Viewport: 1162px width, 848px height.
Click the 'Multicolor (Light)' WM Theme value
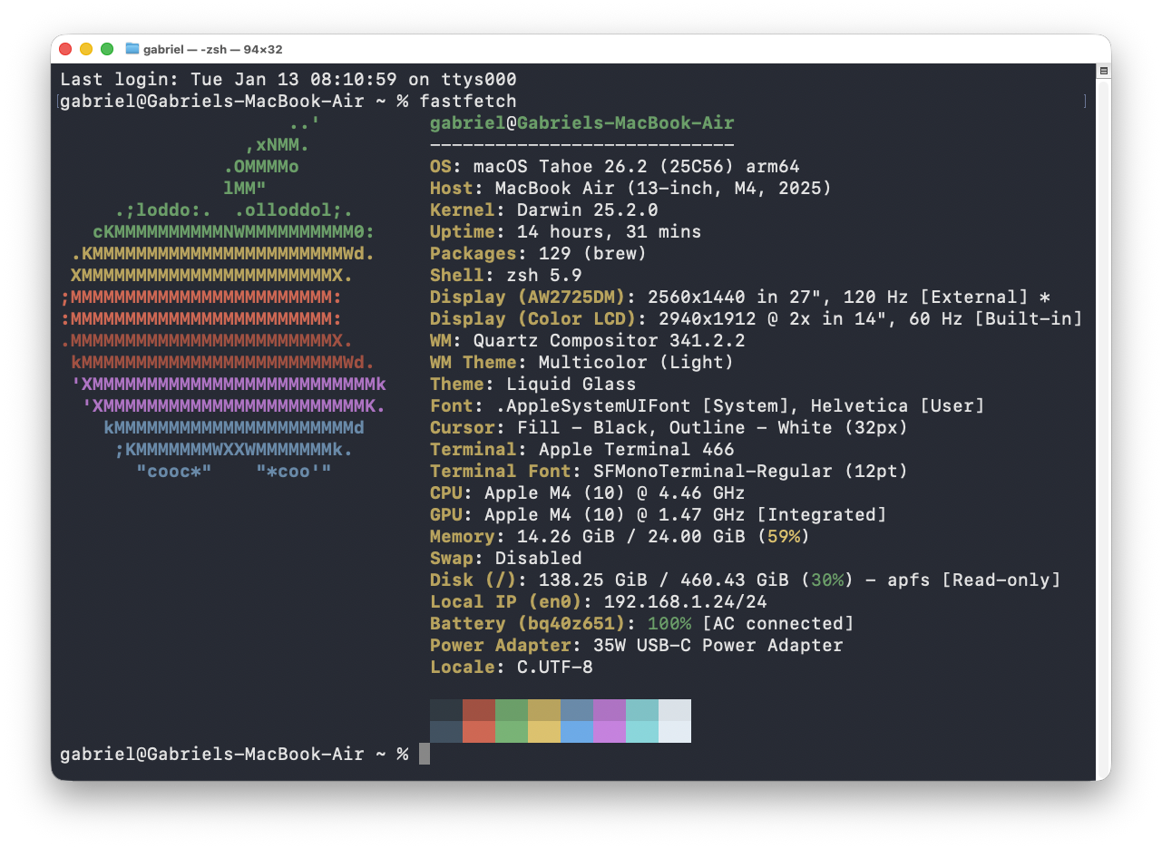[637, 363]
